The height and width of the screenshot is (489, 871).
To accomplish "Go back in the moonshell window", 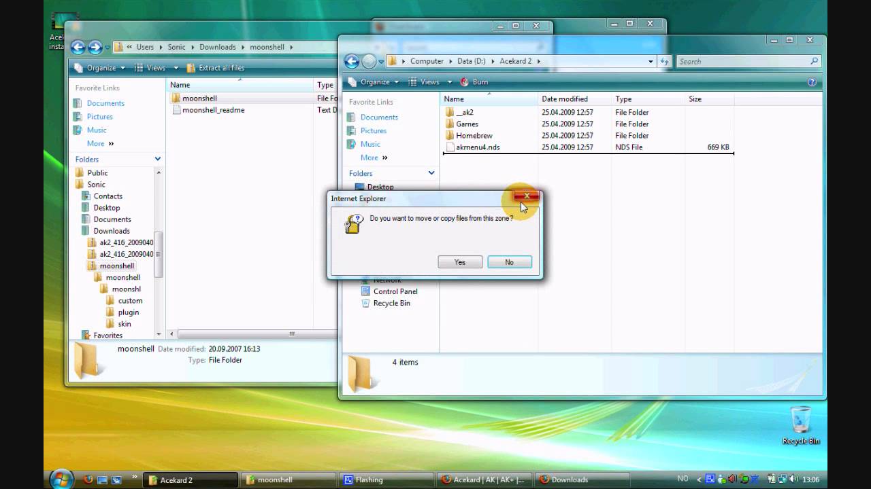I will pyautogui.click(x=78, y=48).
